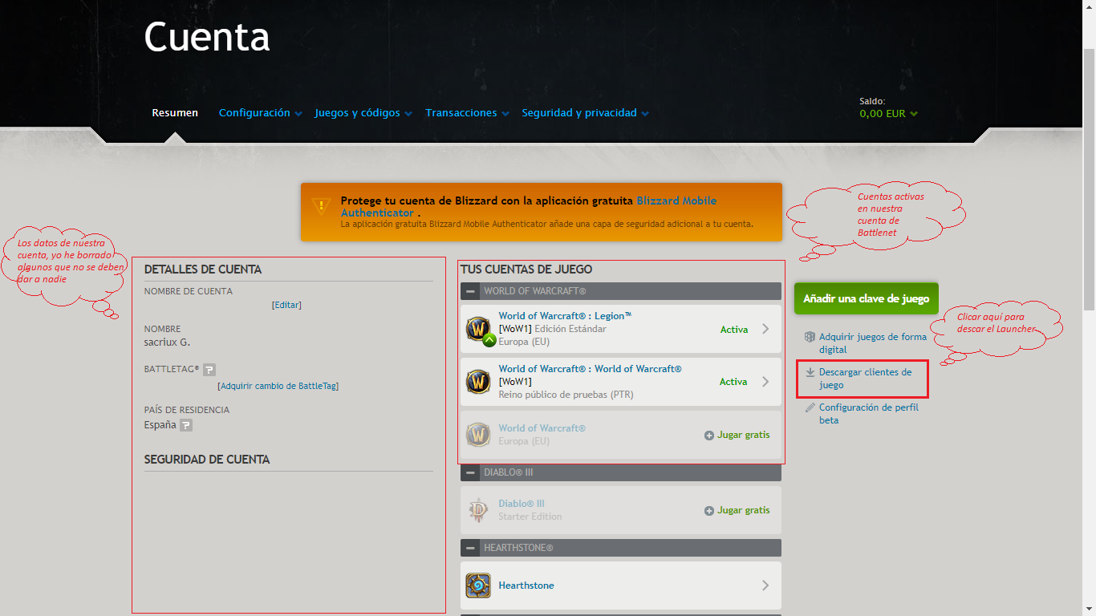Click the Editar link under Nombre de cuenta
The width and height of the screenshot is (1096, 616).
click(286, 305)
